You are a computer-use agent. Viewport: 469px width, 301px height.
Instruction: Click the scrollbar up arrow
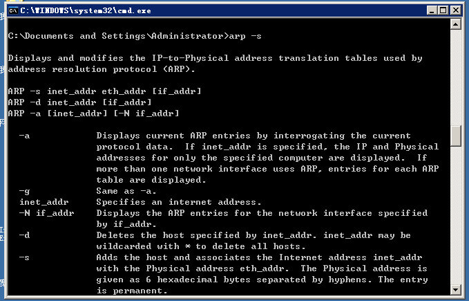pyautogui.click(x=455, y=24)
